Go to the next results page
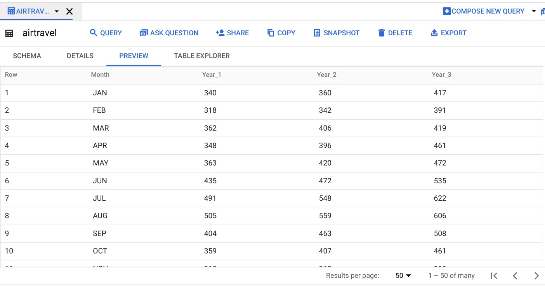The height and width of the screenshot is (286, 545). click(x=536, y=276)
